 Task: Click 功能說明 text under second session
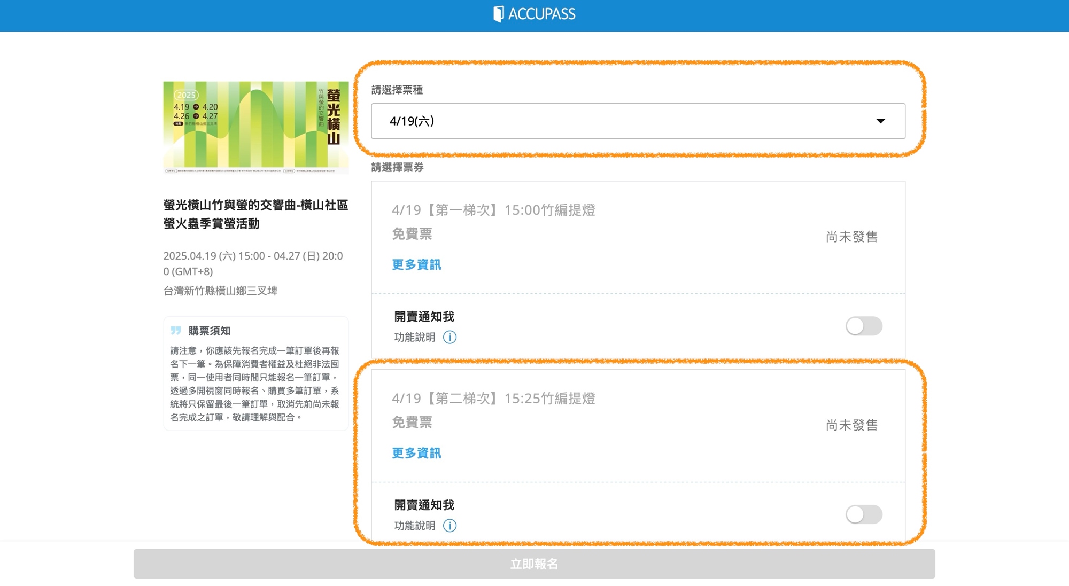[x=415, y=526]
